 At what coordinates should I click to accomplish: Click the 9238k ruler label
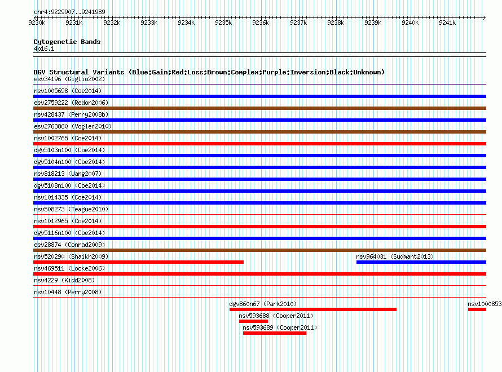(336, 23)
